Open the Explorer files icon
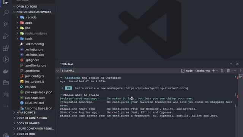243x137 pixels. (x=6, y=2)
